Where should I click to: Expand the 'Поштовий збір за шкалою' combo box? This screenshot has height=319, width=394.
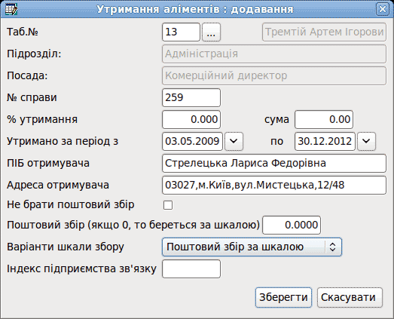(252, 247)
